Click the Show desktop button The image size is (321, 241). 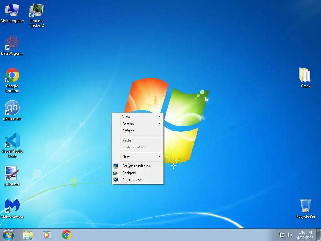click(318, 235)
